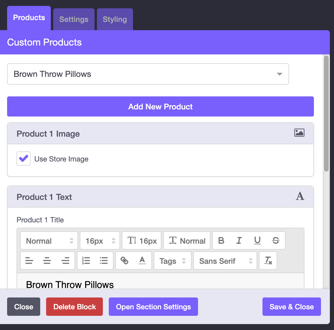
Task: Click the Add New Product button
Action: [160, 106]
